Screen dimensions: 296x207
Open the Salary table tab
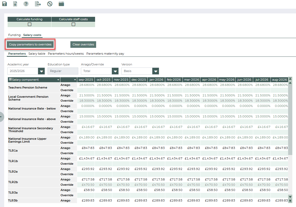click(37, 54)
